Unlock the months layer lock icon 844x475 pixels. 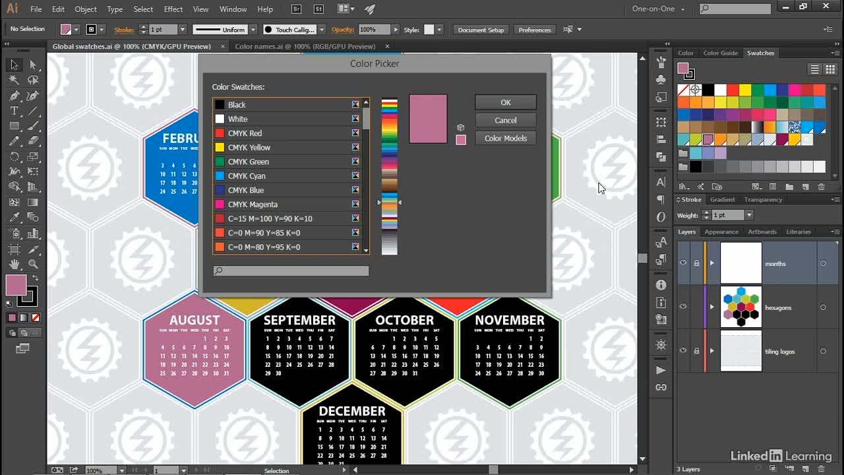click(x=696, y=263)
